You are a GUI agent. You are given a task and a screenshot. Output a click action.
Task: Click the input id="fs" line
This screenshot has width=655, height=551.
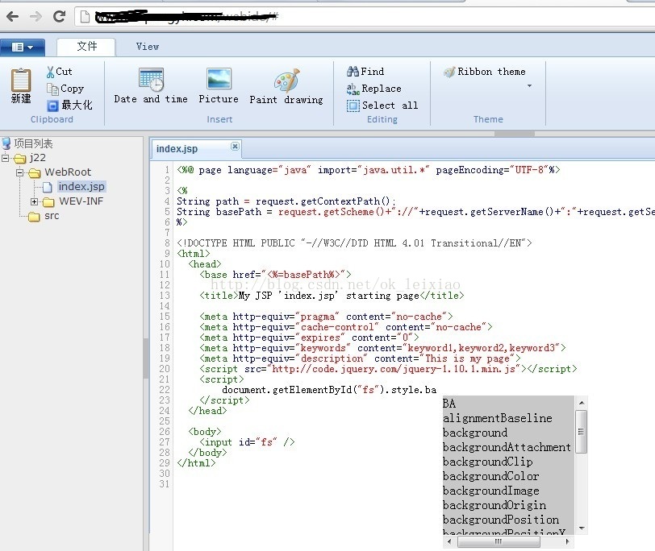[247, 442]
